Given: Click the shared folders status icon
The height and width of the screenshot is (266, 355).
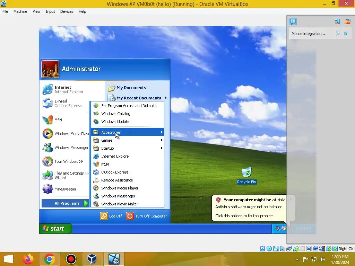Looking at the screenshot, I should coord(302,249).
